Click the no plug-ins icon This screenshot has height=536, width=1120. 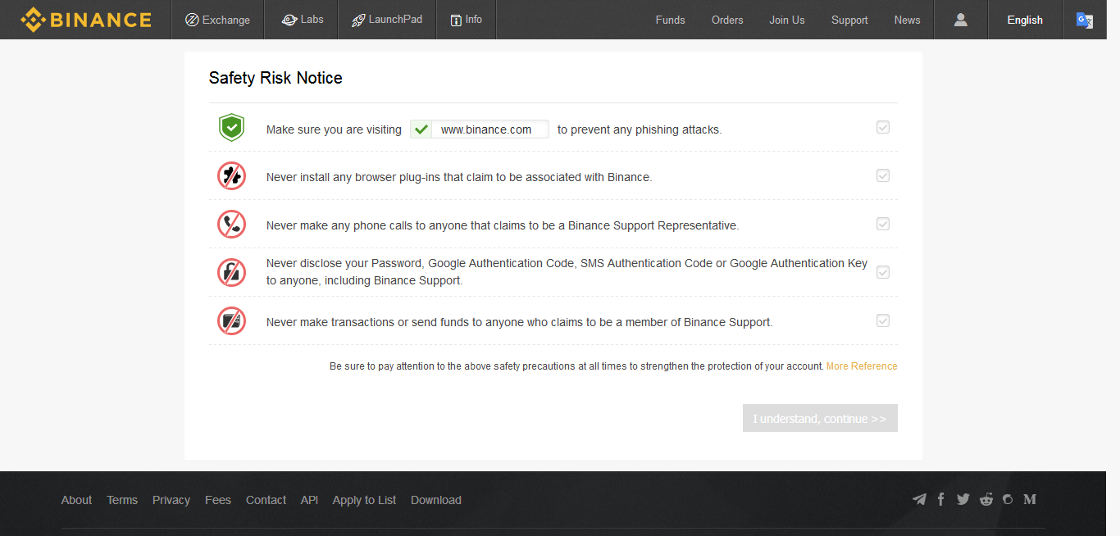(x=232, y=175)
